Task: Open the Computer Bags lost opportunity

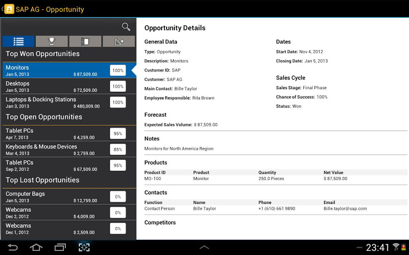Action: (69, 197)
